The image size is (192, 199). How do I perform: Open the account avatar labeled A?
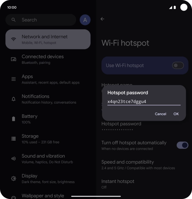(85, 20)
